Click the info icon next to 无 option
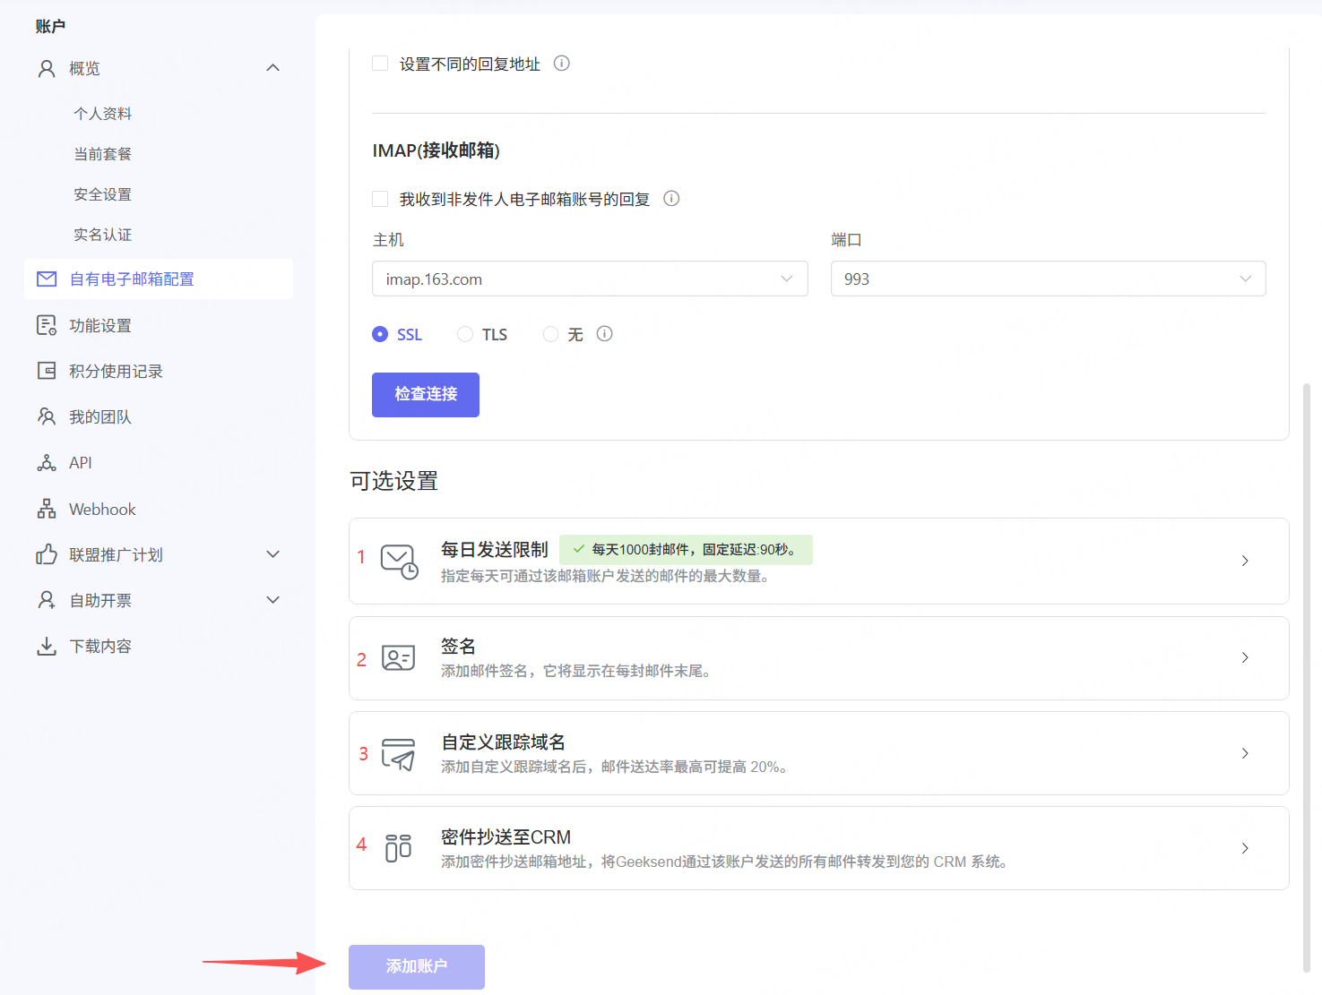Viewport: 1322px width, 995px height. (605, 334)
